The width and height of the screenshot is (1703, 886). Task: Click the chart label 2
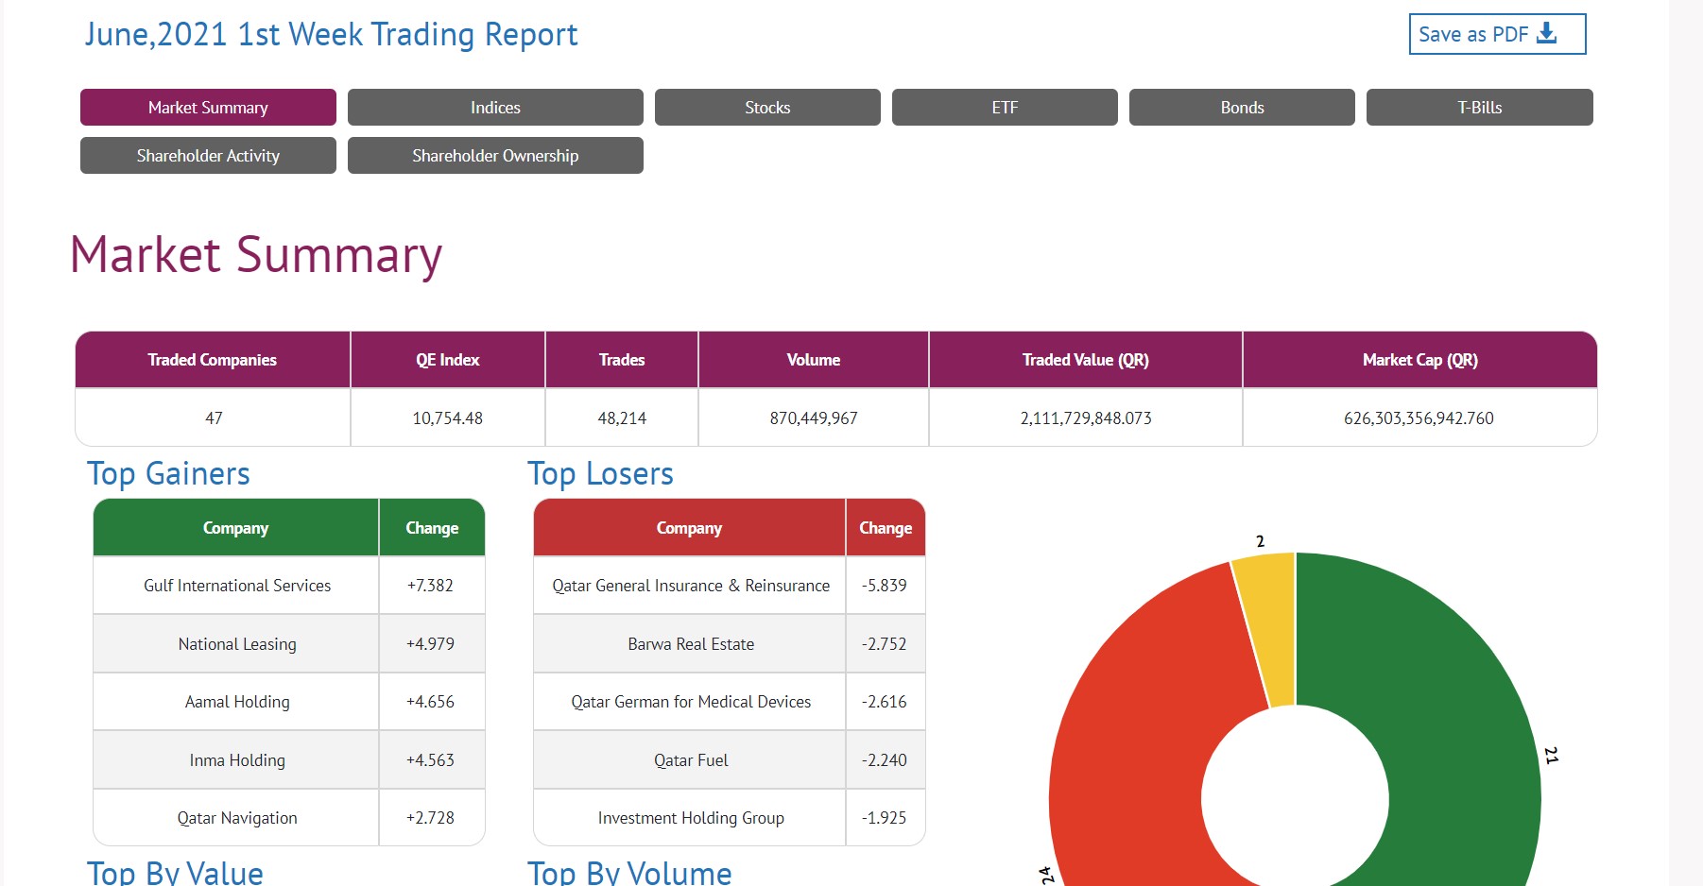click(x=1260, y=541)
